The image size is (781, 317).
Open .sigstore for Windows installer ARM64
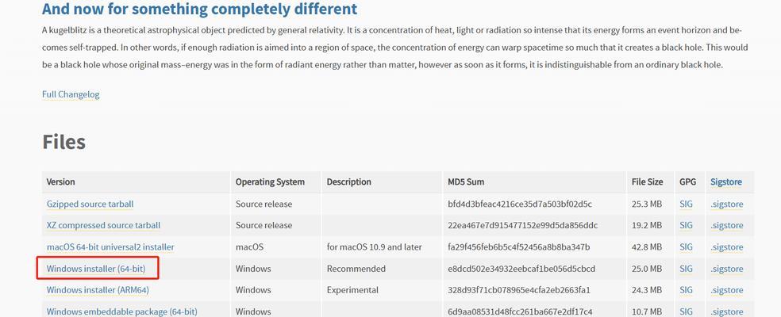coord(727,290)
